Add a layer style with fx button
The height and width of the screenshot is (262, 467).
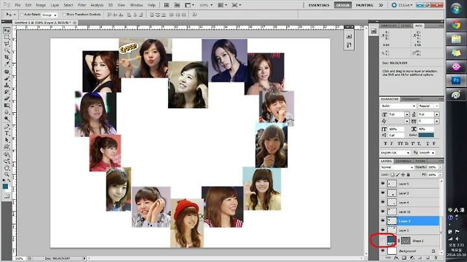pyautogui.click(x=396, y=258)
